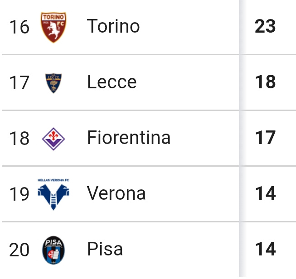Viewport: 296px width, 279px height.
Task: Select the Verona team name
Action: pos(116,193)
